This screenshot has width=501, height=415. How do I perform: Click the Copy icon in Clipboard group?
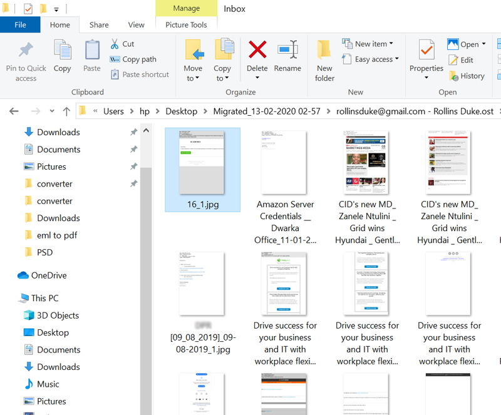click(x=62, y=49)
